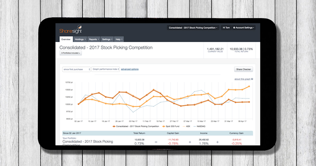Open the Account Settings dropdown
The image size is (316, 166).
[x=243, y=28]
